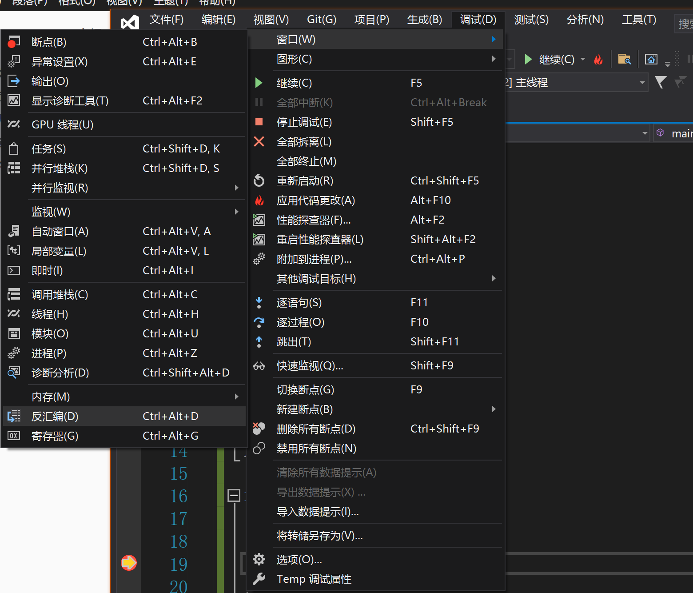The image size is (693, 593).
Task: Click the Step Into (逐语句) arrow icon
Action: point(259,302)
